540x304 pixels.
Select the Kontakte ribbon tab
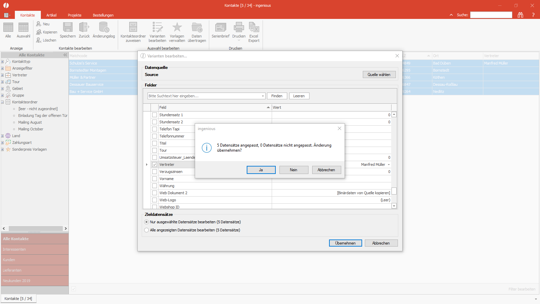coord(27,15)
